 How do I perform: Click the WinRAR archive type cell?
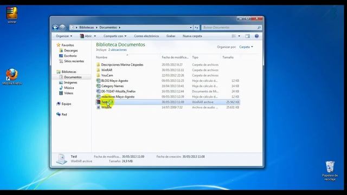tap(203, 102)
